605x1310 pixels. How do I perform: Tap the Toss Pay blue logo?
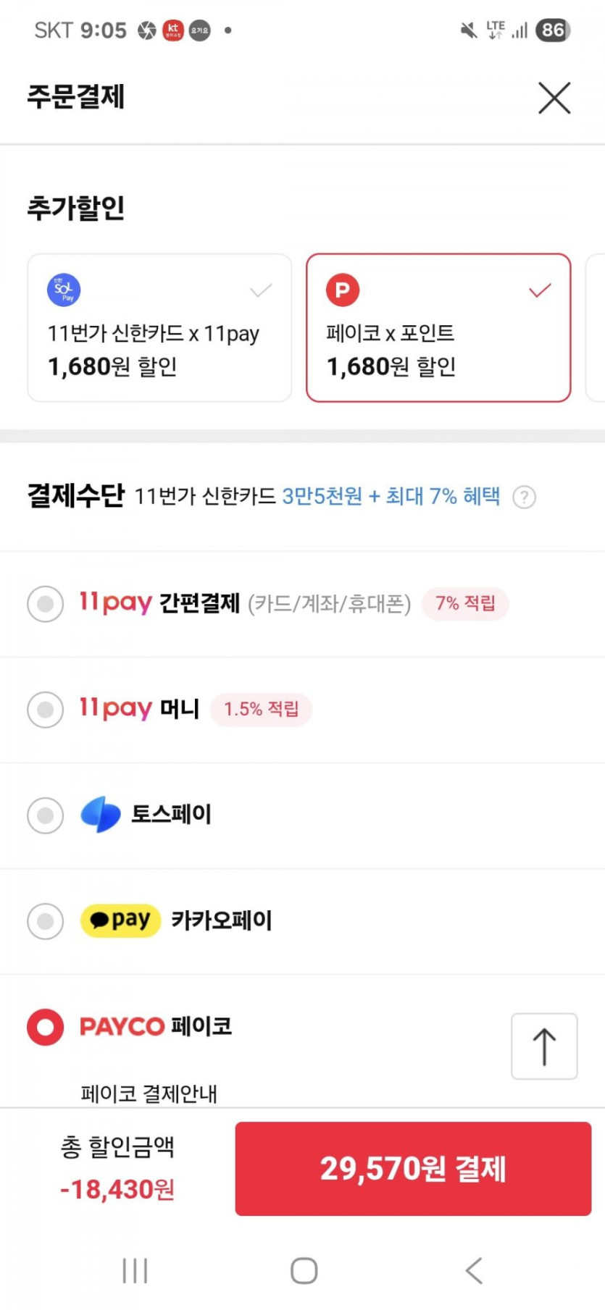(x=101, y=815)
